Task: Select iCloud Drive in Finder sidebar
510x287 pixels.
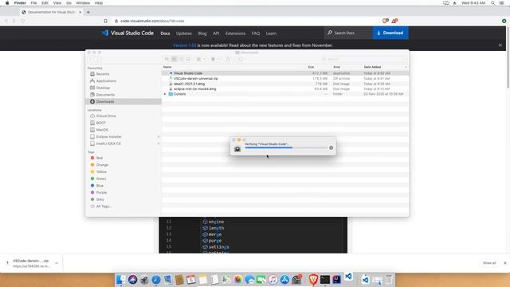Action: coord(106,116)
